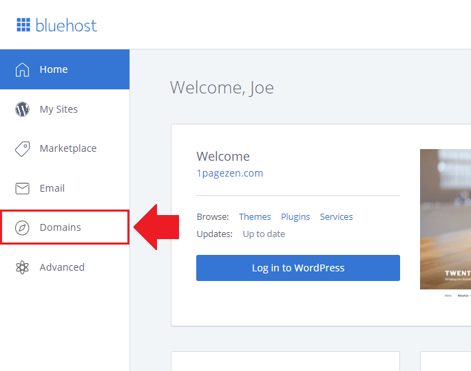Open the Home sidebar menu item
Screen dimensions: 471x371
[x=65, y=69]
